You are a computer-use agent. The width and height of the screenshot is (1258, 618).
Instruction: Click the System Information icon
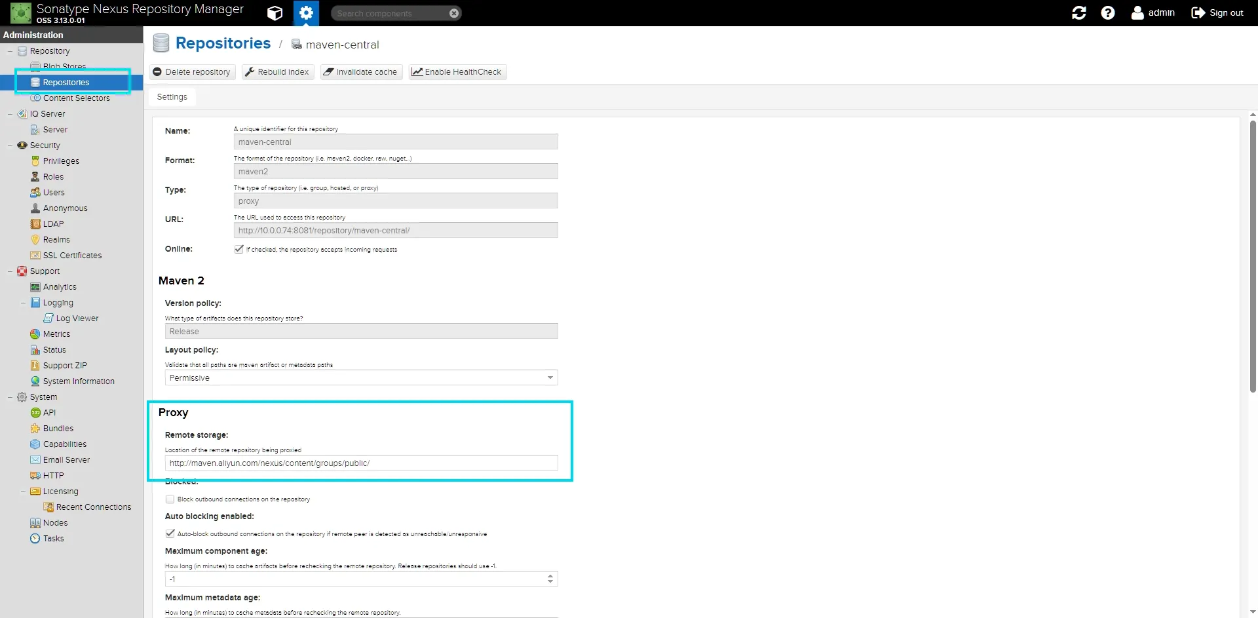35,381
